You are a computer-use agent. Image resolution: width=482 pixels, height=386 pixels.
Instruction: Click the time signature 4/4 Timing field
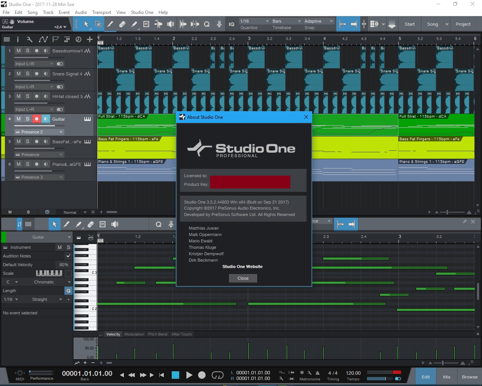point(333,373)
